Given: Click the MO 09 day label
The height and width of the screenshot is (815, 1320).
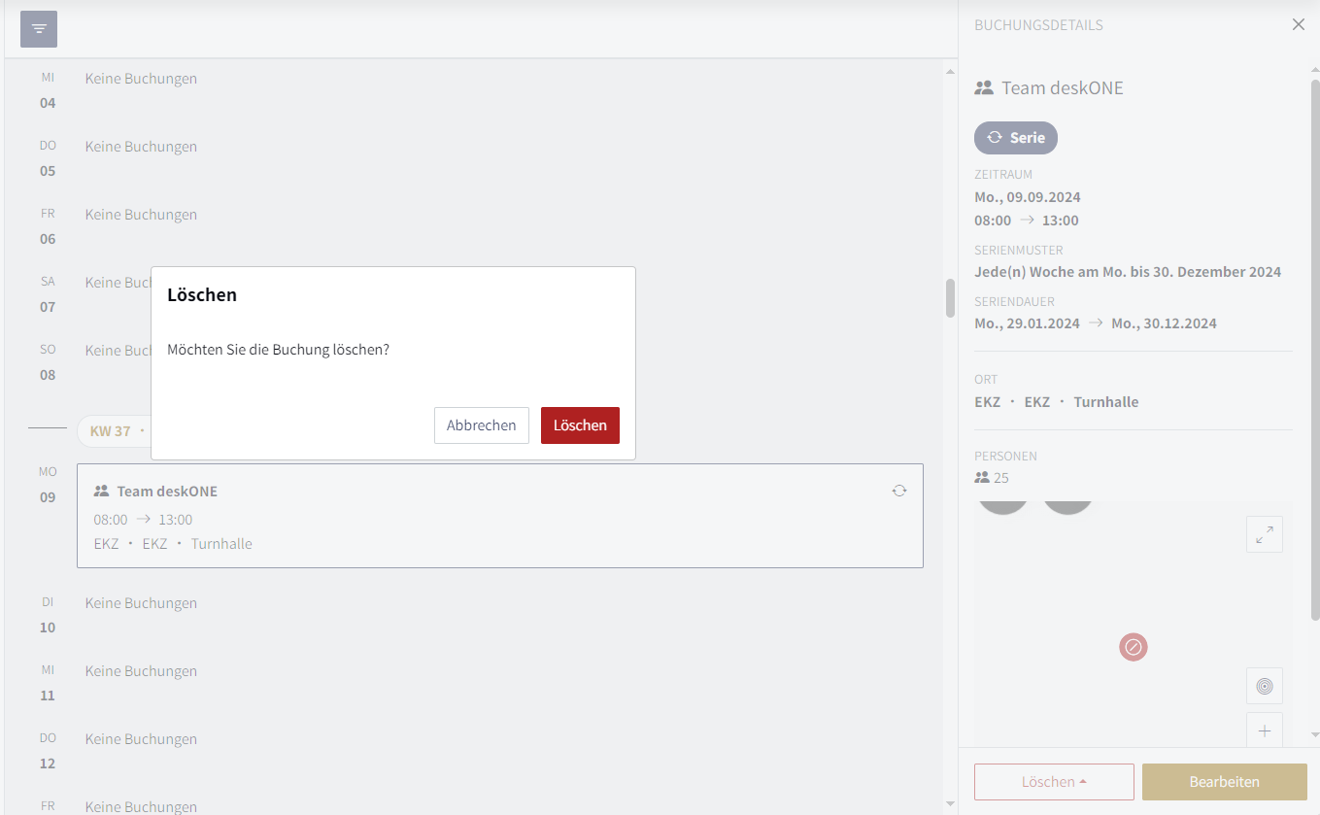Looking at the screenshot, I should click(x=48, y=485).
